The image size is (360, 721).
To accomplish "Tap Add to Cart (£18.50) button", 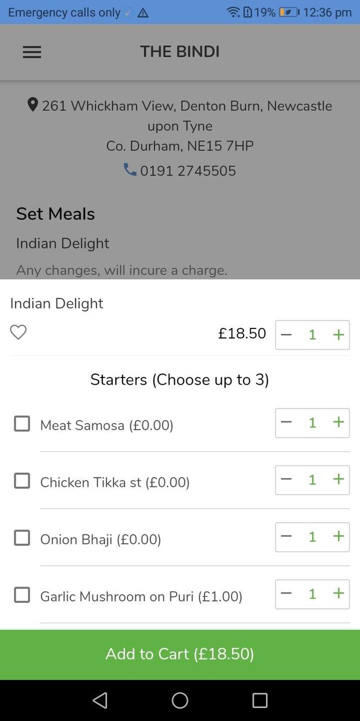I will (180, 654).
